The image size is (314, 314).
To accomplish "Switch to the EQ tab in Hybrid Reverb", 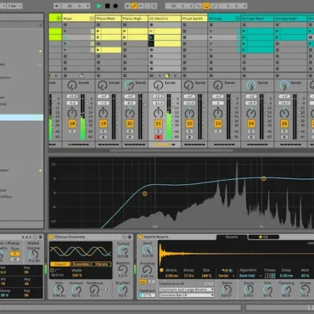I will tap(264, 237).
